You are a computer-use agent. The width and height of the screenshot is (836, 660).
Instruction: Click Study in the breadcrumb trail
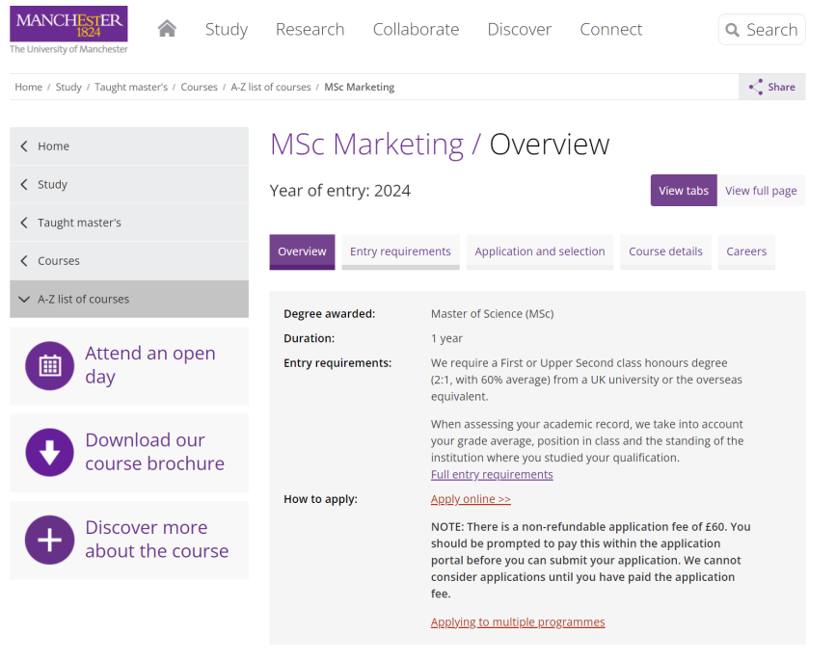click(x=68, y=87)
